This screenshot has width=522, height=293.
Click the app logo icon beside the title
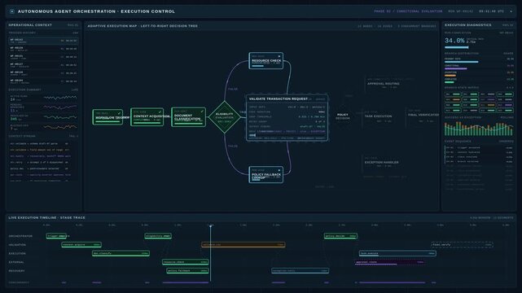[12, 11]
